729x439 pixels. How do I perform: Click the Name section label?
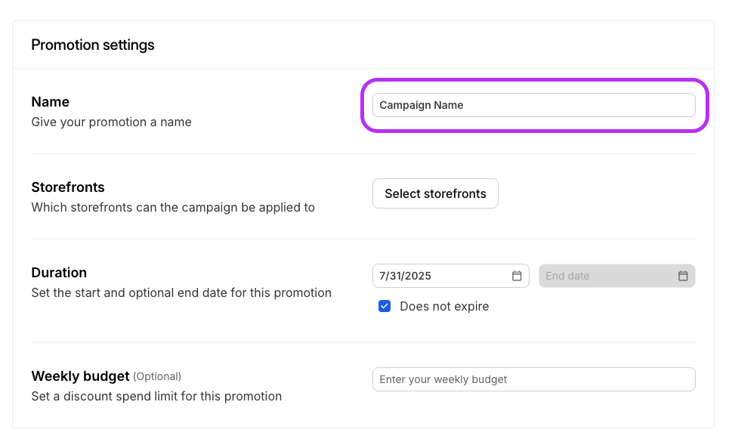pyautogui.click(x=51, y=102)
